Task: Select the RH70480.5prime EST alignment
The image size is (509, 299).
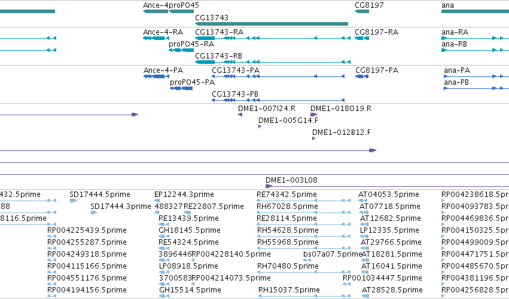Action: (303, 272)
